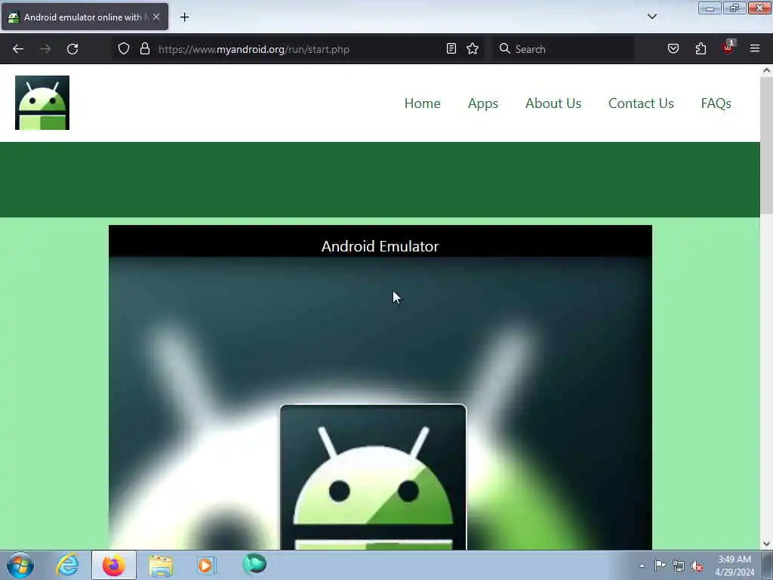Click scrollbar up arrow
773x580 pixels.
tap(766, 70)
